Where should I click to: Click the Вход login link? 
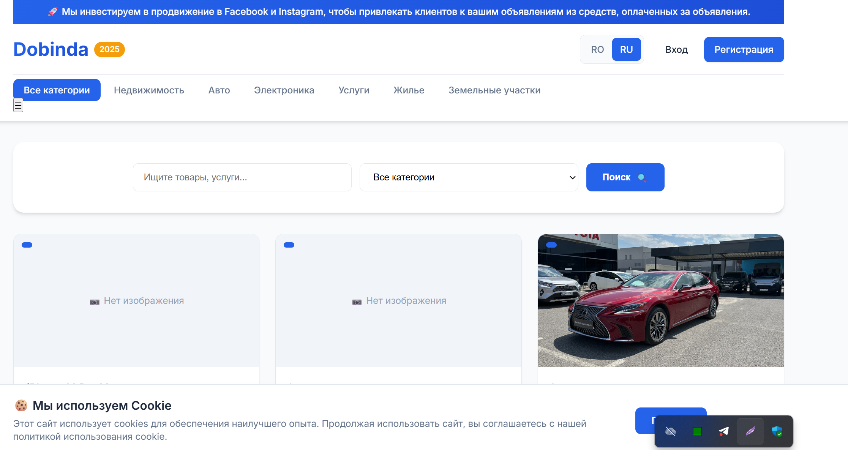676,49
